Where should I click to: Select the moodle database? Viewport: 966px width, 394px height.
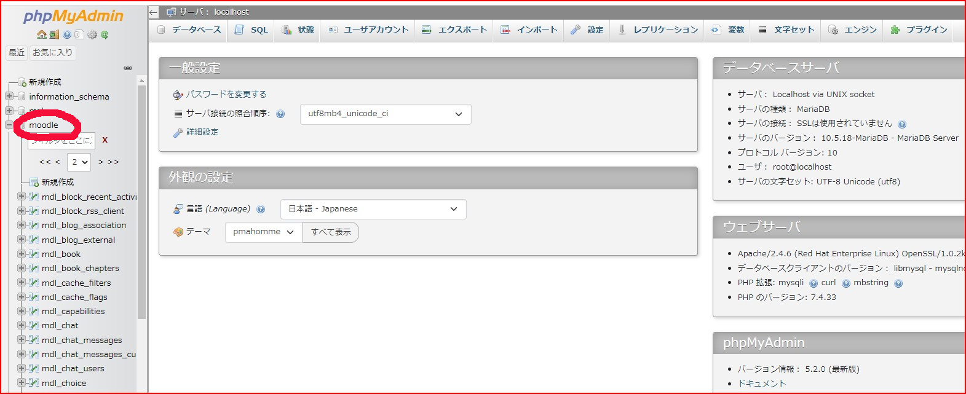(44, 125)
